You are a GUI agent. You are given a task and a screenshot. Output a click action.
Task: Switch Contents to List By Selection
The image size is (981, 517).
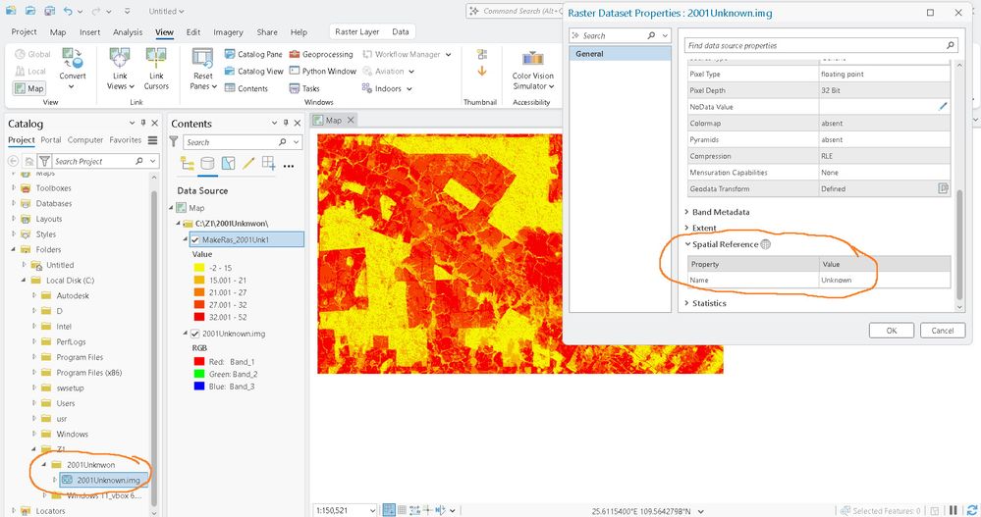point(229,164)
